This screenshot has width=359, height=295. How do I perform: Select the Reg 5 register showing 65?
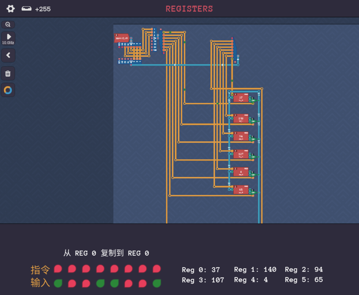pyautogui.click(x=241, y=190)
